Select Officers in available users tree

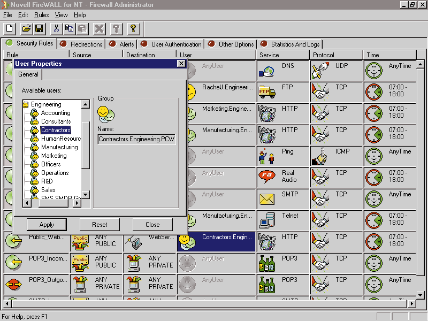tap(51, 164)
